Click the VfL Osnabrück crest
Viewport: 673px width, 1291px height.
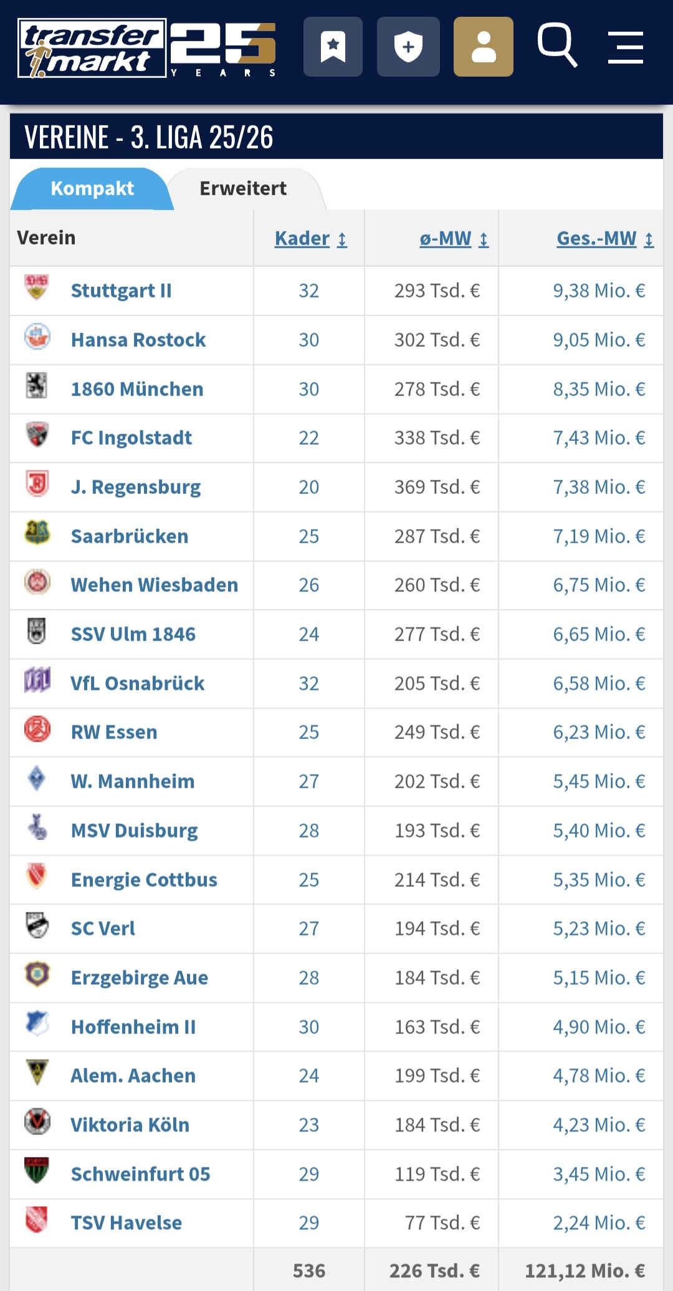pyautogui.click(x=37, y=680)
